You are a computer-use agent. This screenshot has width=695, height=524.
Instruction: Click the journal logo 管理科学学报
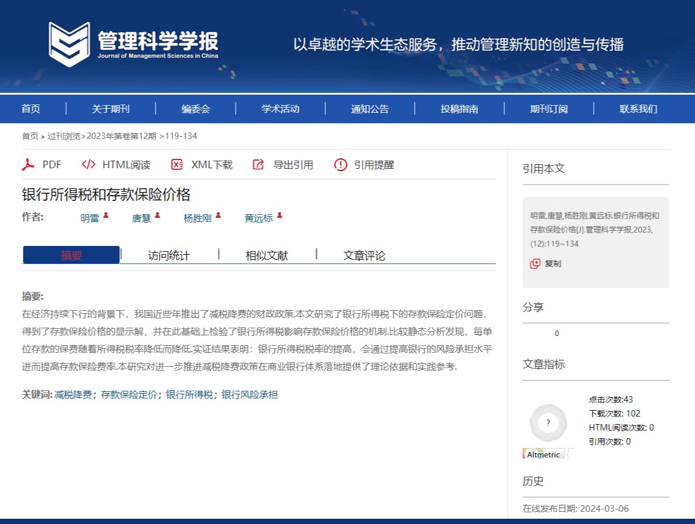[133, 44]
